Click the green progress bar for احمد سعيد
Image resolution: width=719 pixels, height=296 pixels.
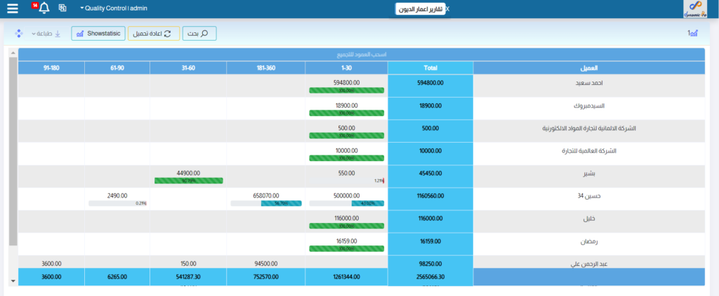(346, 90)
